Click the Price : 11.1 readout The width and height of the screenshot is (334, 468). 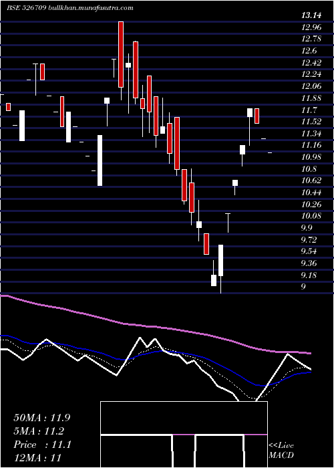coord(42,445)
